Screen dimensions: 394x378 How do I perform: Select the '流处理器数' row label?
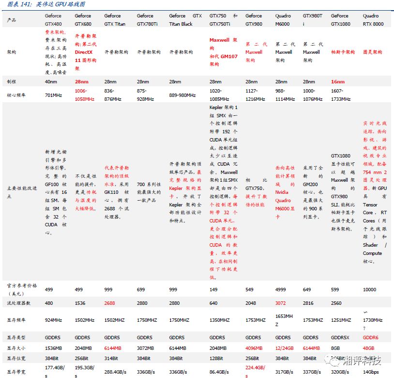pos(18,303)
